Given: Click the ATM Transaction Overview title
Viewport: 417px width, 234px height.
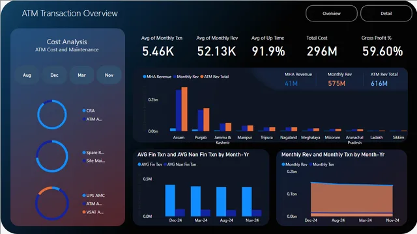Looking at the screenshot, I should [70, 13].
